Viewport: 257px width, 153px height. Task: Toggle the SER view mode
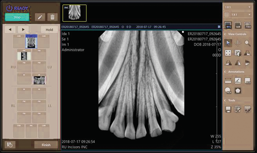(238, 25)
